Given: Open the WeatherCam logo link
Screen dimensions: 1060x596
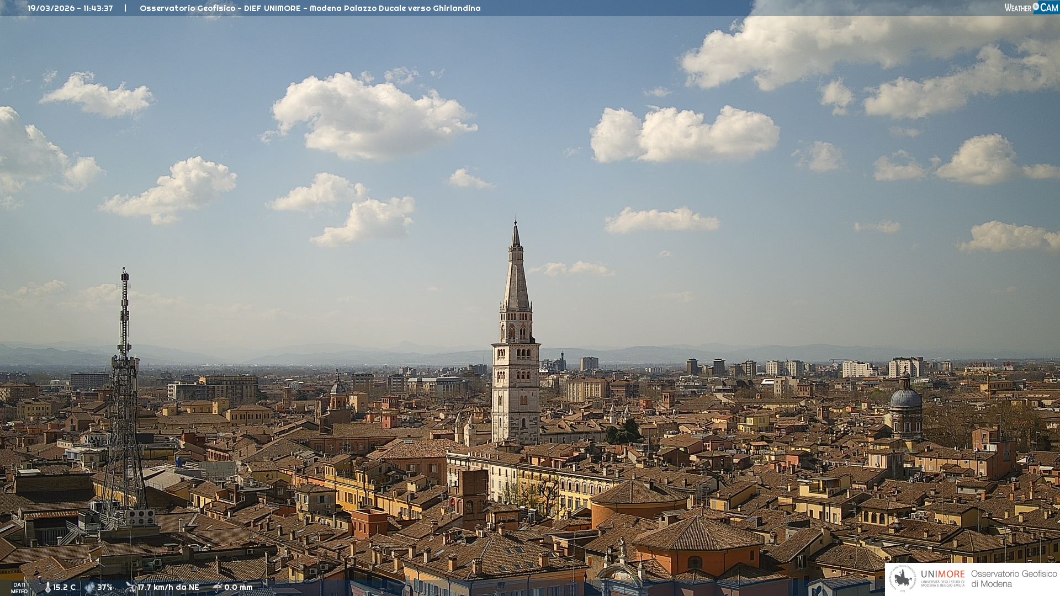Looking at the screenshot, I should coord(1031,7).
